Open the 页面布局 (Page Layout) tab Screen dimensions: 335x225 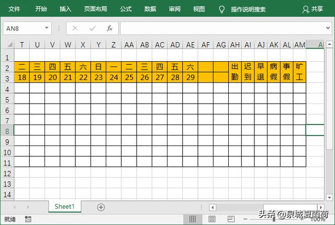coord(95,9)
